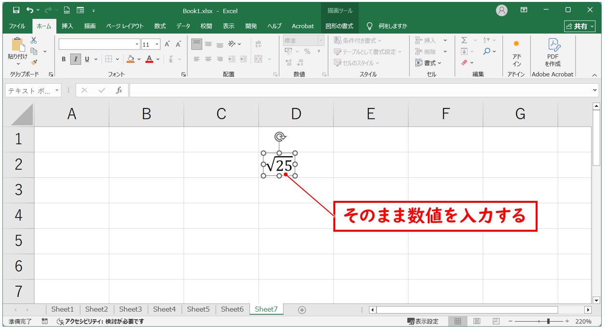Click the Comma Style icon

coord(319,51)
